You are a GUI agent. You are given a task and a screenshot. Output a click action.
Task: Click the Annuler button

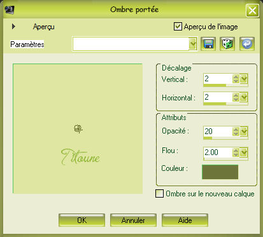click(x=133, y=220)
